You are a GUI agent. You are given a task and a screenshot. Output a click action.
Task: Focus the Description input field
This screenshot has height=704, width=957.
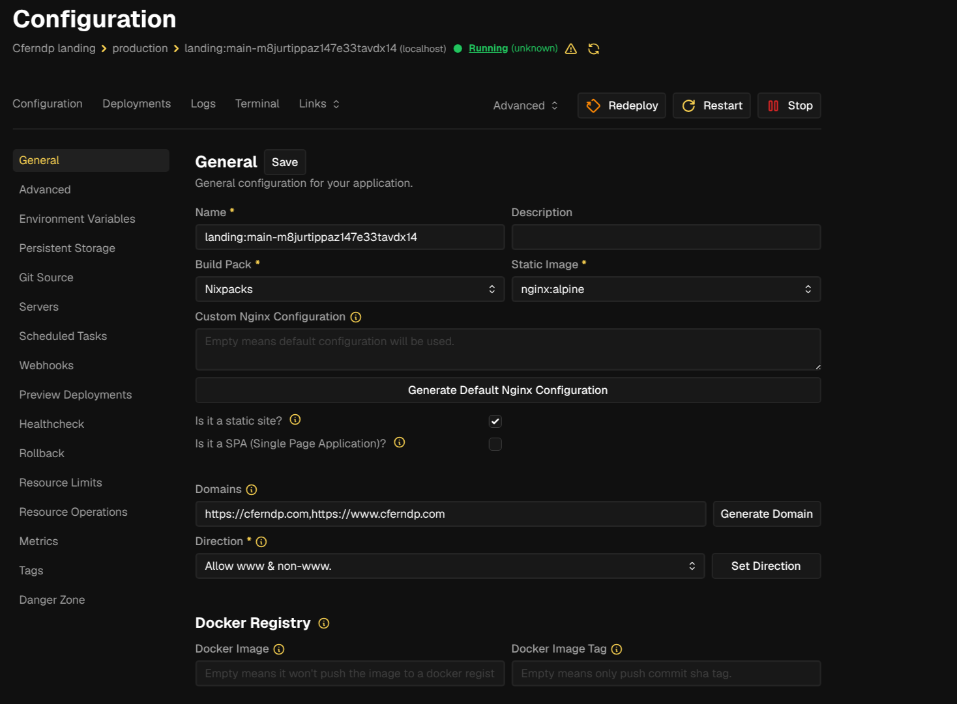[666, 237]
